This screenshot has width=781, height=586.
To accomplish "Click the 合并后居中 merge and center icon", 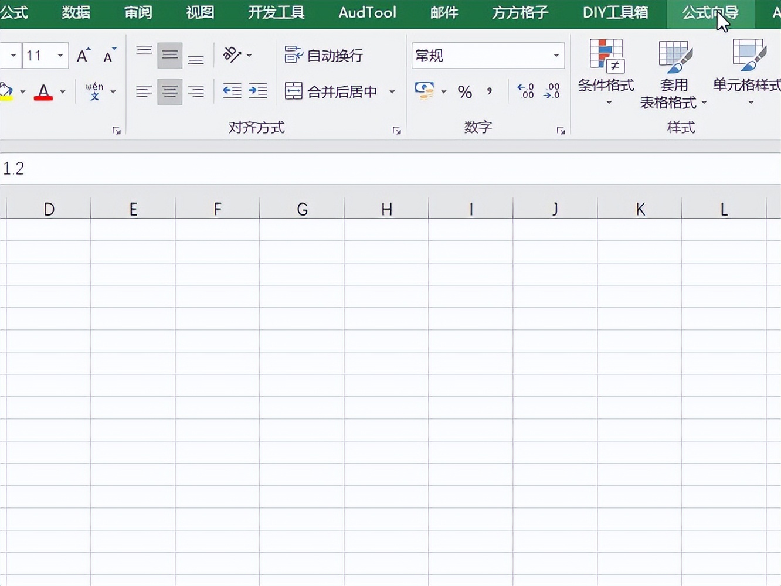I will coord(294,91).
